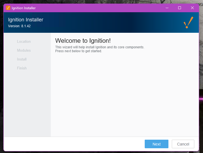Click the 'Ignition Installer' header title
The image size is (203, 153).
coord(26,20)
